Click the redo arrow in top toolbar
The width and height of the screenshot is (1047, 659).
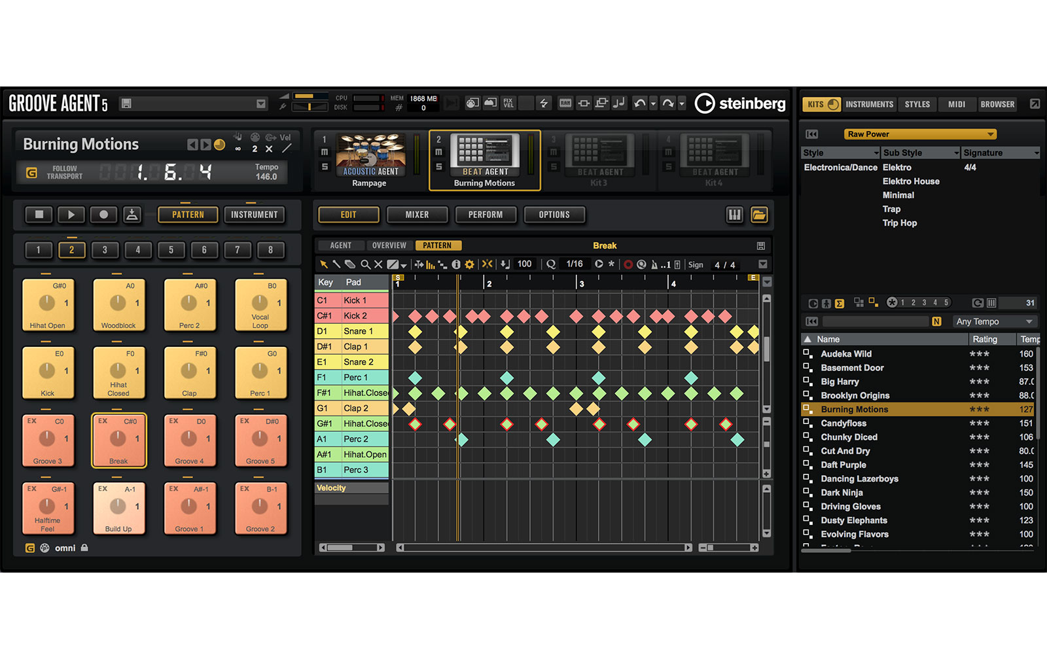click(x=668, y=103)
